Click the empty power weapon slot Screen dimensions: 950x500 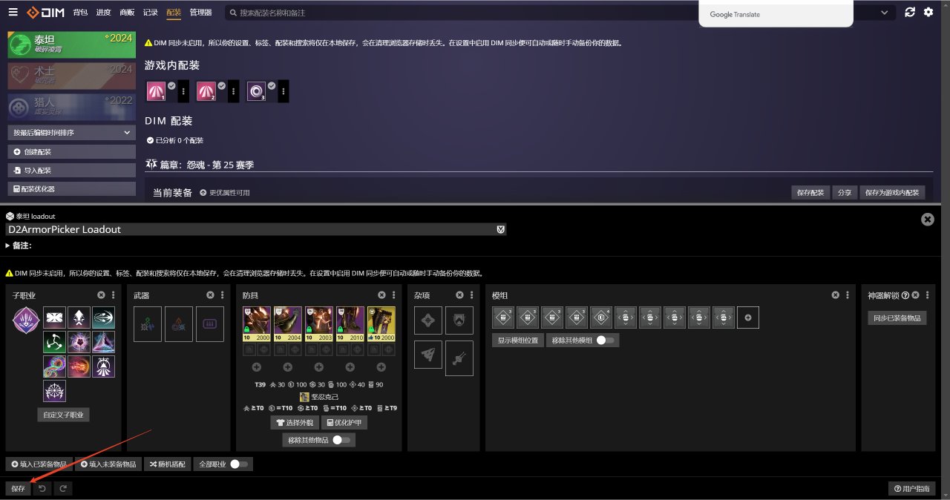(210, 324)
